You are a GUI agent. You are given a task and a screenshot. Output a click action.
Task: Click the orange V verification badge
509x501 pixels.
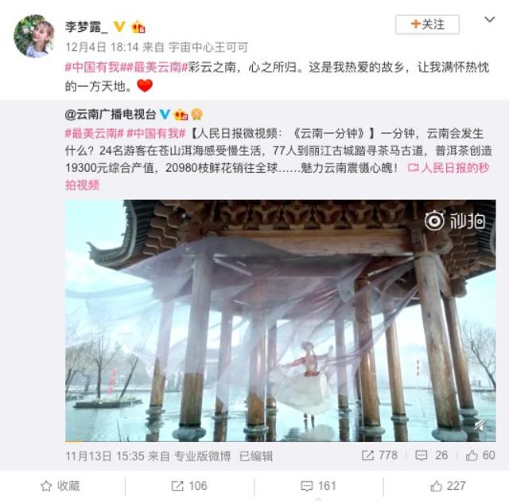pyautogui.click(x=119, y=26)
